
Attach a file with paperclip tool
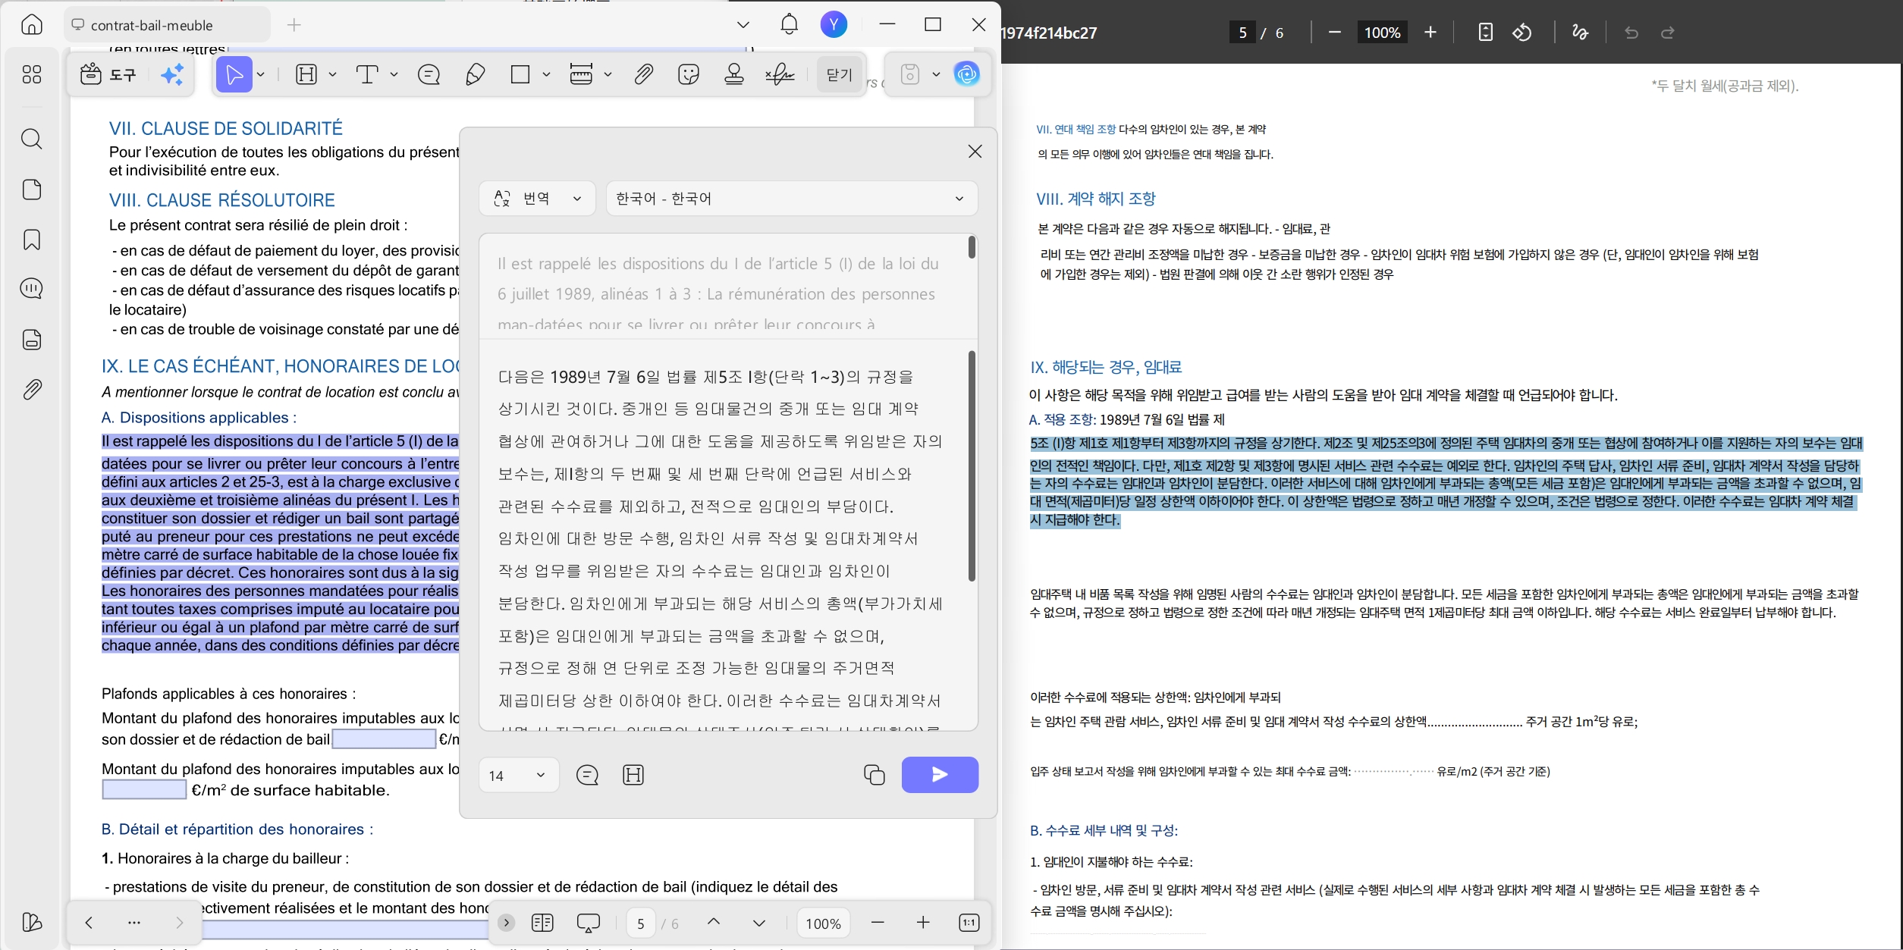point(643,74)
